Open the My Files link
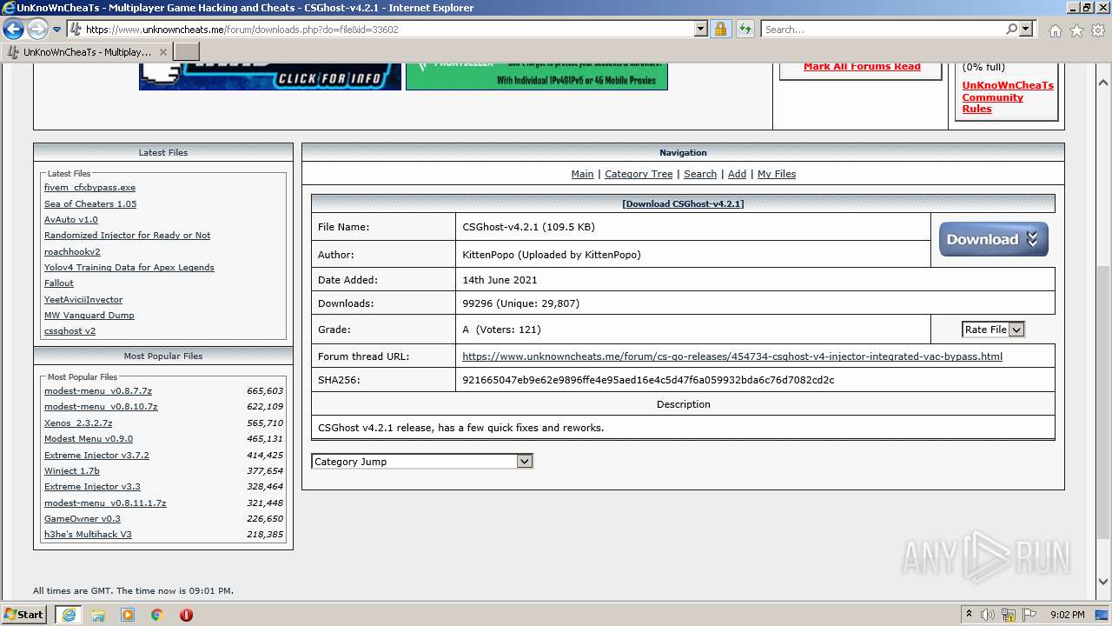This screenshot has width=1112, height=626. click(x=777, y=174)
